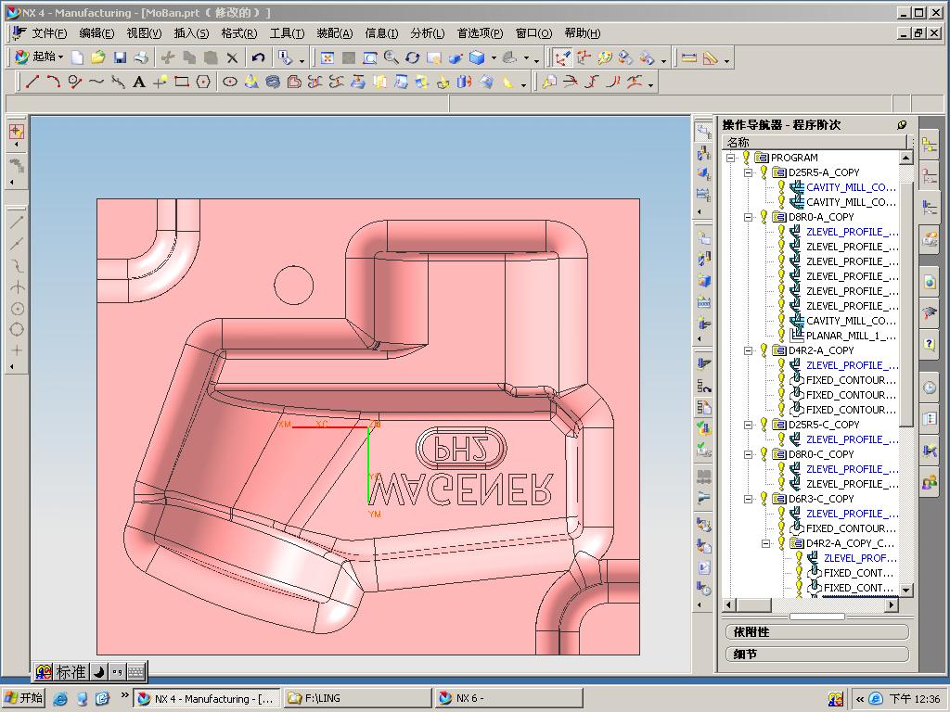Click the 依附性 panel button
Image resolution: width=950 pixels, height=712 pixels.
coord(816,632)
